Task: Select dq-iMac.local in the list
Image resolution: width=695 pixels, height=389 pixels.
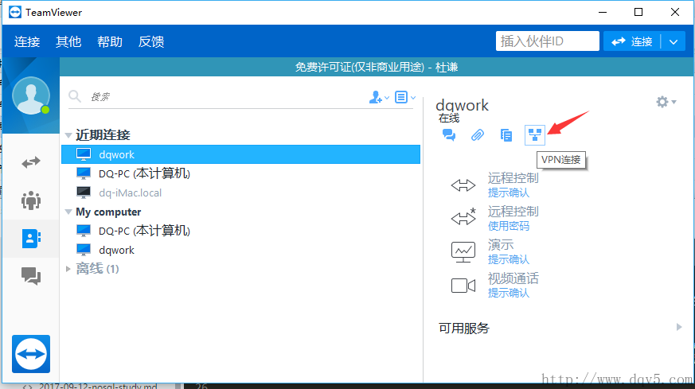Action: (x=240, y=193)
